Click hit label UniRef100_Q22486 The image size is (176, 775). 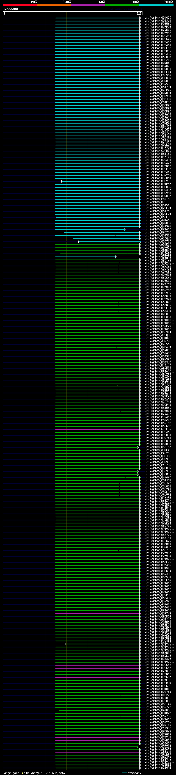tap(158, 121)
